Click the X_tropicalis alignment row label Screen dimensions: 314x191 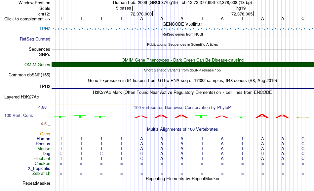click(x=39, y=169)
